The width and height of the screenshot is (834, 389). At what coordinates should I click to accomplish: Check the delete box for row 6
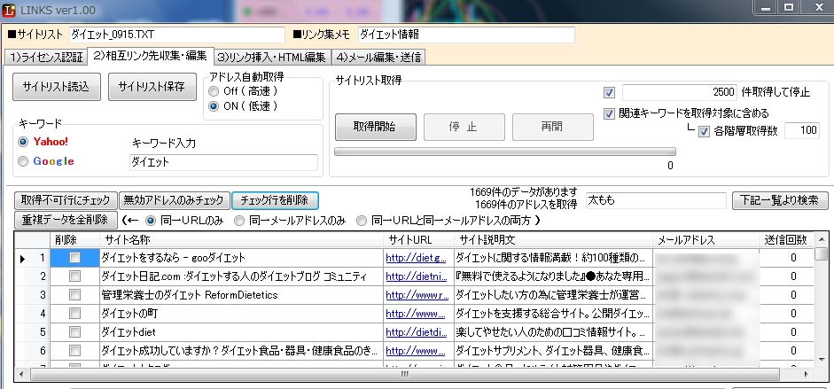(x=74, y=351)
